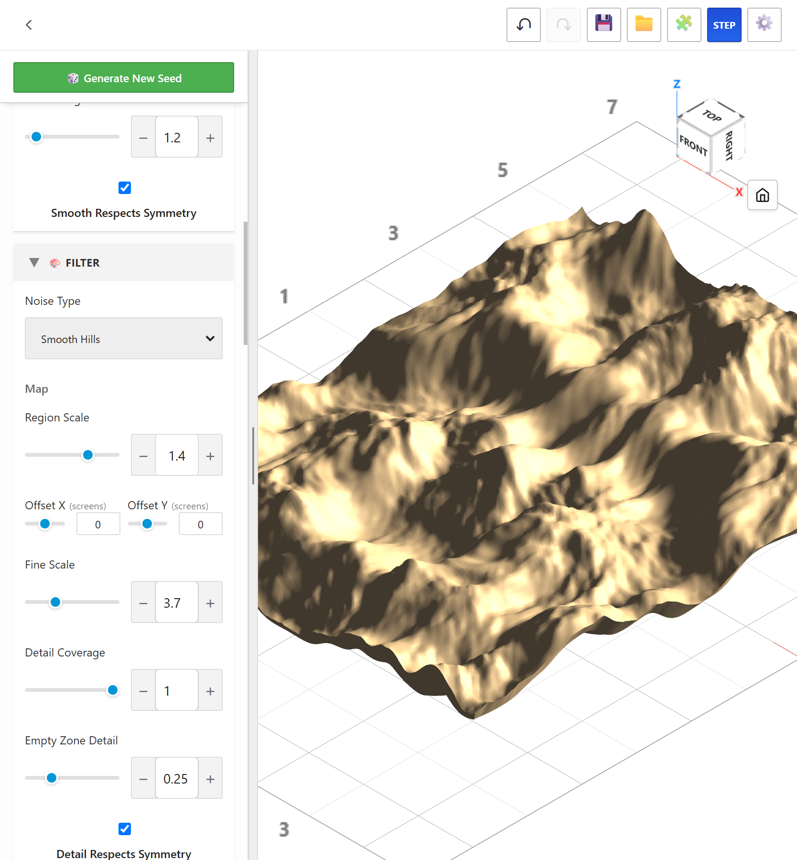Click the Offset X value field
Viewport: 797px width, 860px height.
pos(98,524)
